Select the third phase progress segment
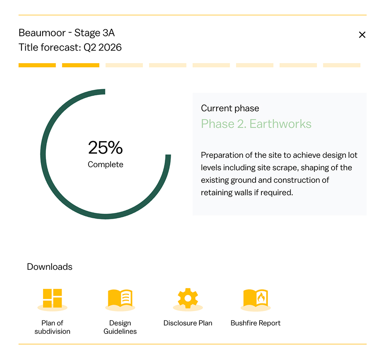380x354 pixels. pyautogui.click(x=124, y=65)
